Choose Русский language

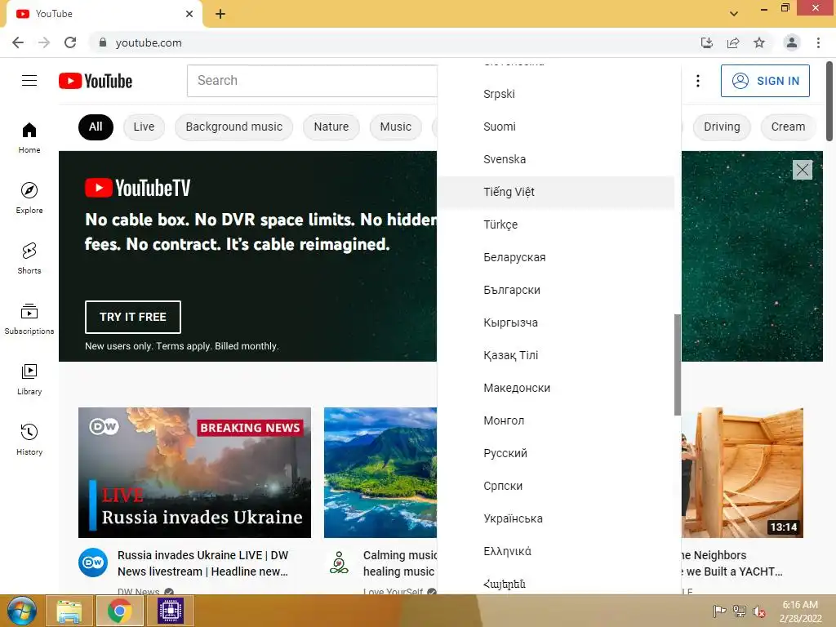pos(555,453)
